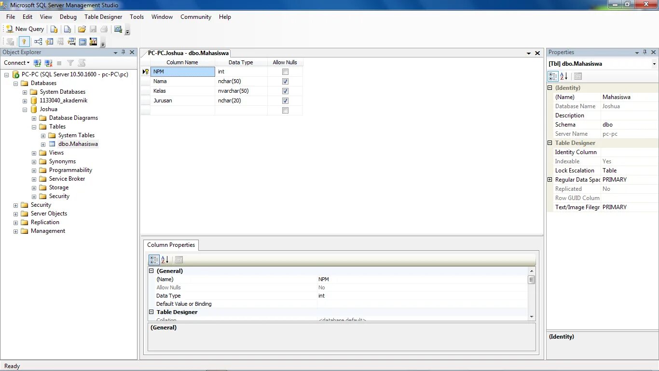This screenshot has height=371, width=659.
Task: Pin toggle Object Explorer auto hide
Action: [123, 52]
